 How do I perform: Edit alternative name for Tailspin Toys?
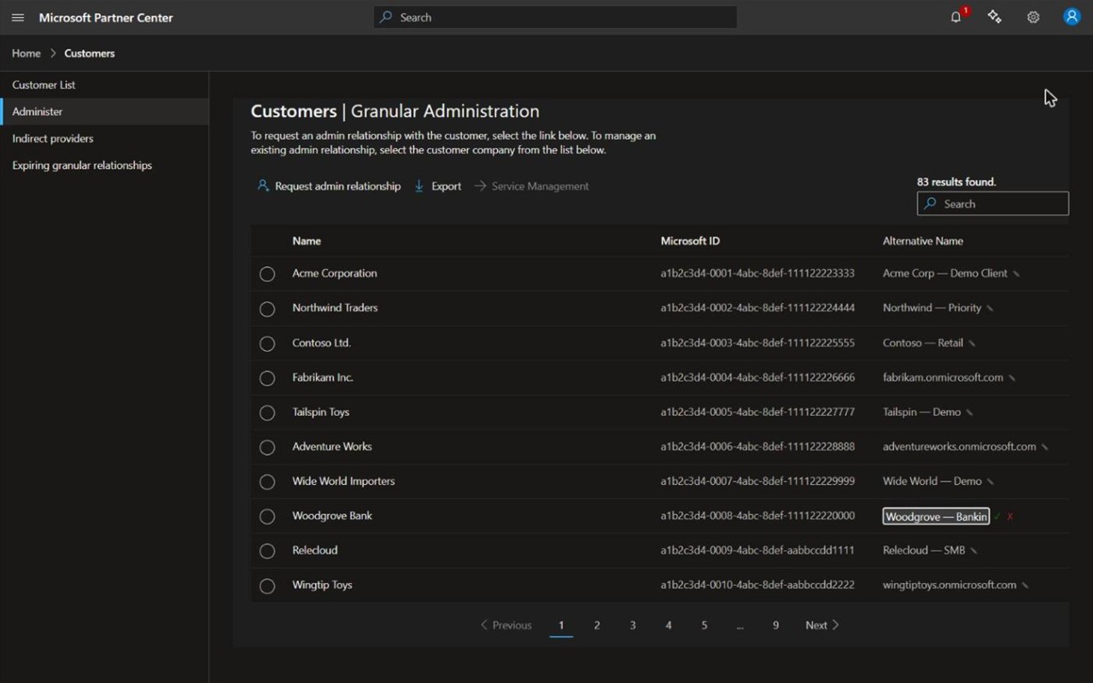(969, 412)
